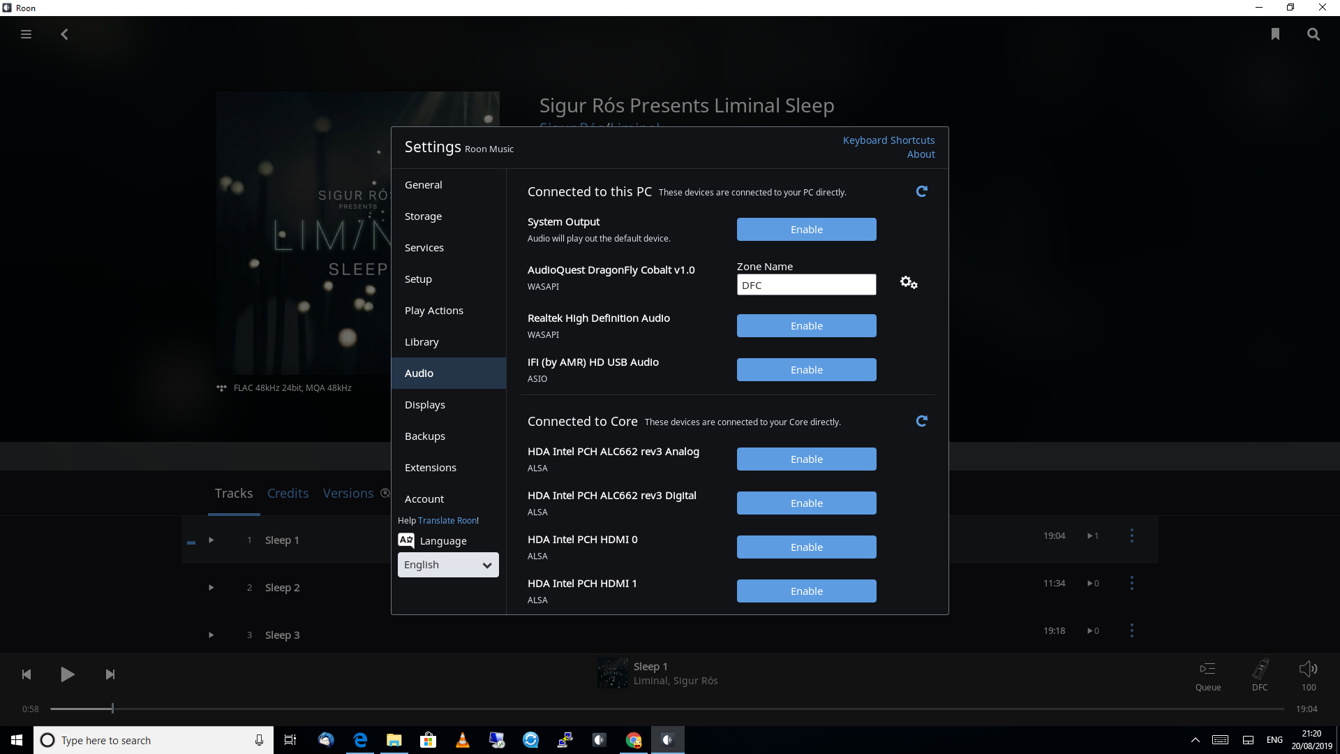Select Storage in settings sidebar

tap(448, 216)
